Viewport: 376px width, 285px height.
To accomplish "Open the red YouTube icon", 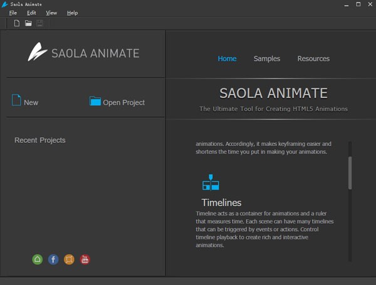I will pyautogui.click(x=85, y=259).
